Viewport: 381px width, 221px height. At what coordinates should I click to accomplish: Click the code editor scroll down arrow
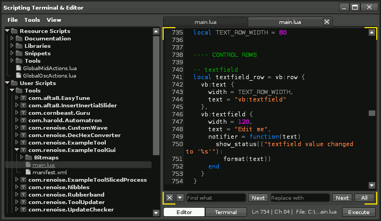(372, 185)
